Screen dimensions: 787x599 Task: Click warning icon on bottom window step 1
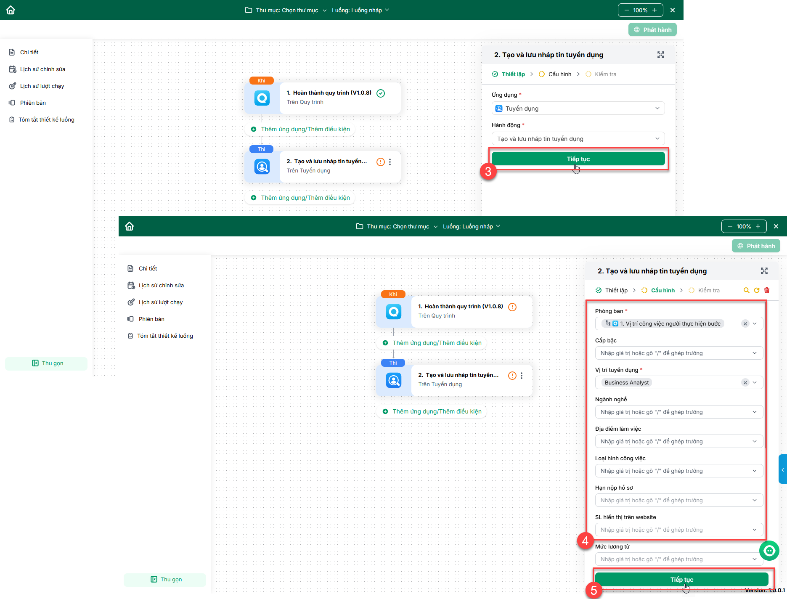pos(512,307)
